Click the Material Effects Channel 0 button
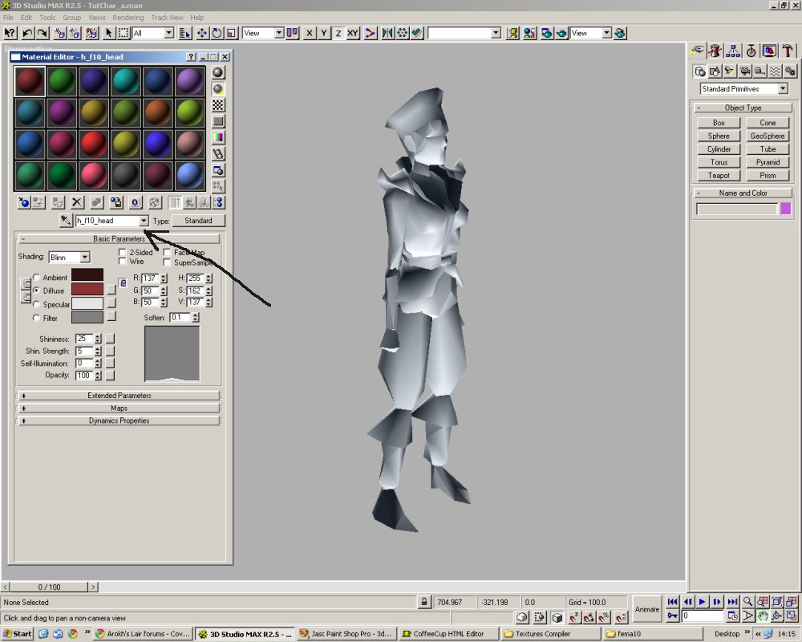Viewport: 802px width, 642px height. [x=135, y=203]
